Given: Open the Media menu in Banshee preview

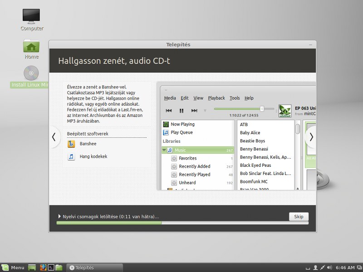Looking at the screenshot, I should pyautogui.click(x=170, y=98).
